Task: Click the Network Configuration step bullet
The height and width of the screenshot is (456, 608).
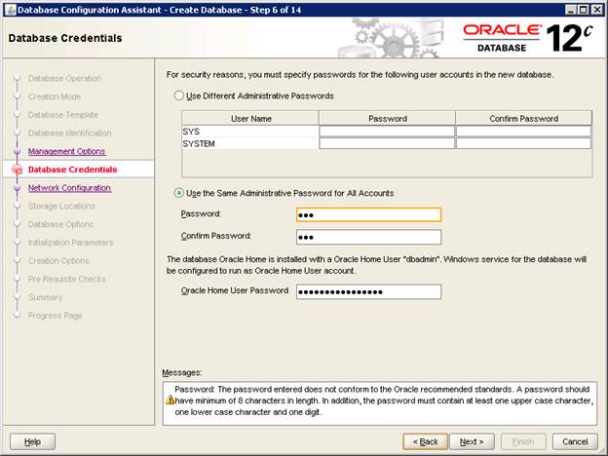Action: pyautogui.click(x=17, y=188)
